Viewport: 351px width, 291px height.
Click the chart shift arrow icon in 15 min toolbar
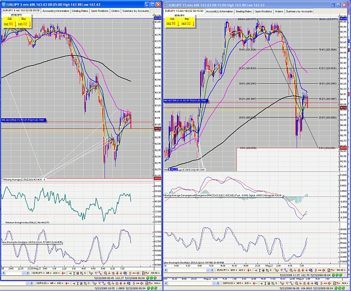point(256,270)
